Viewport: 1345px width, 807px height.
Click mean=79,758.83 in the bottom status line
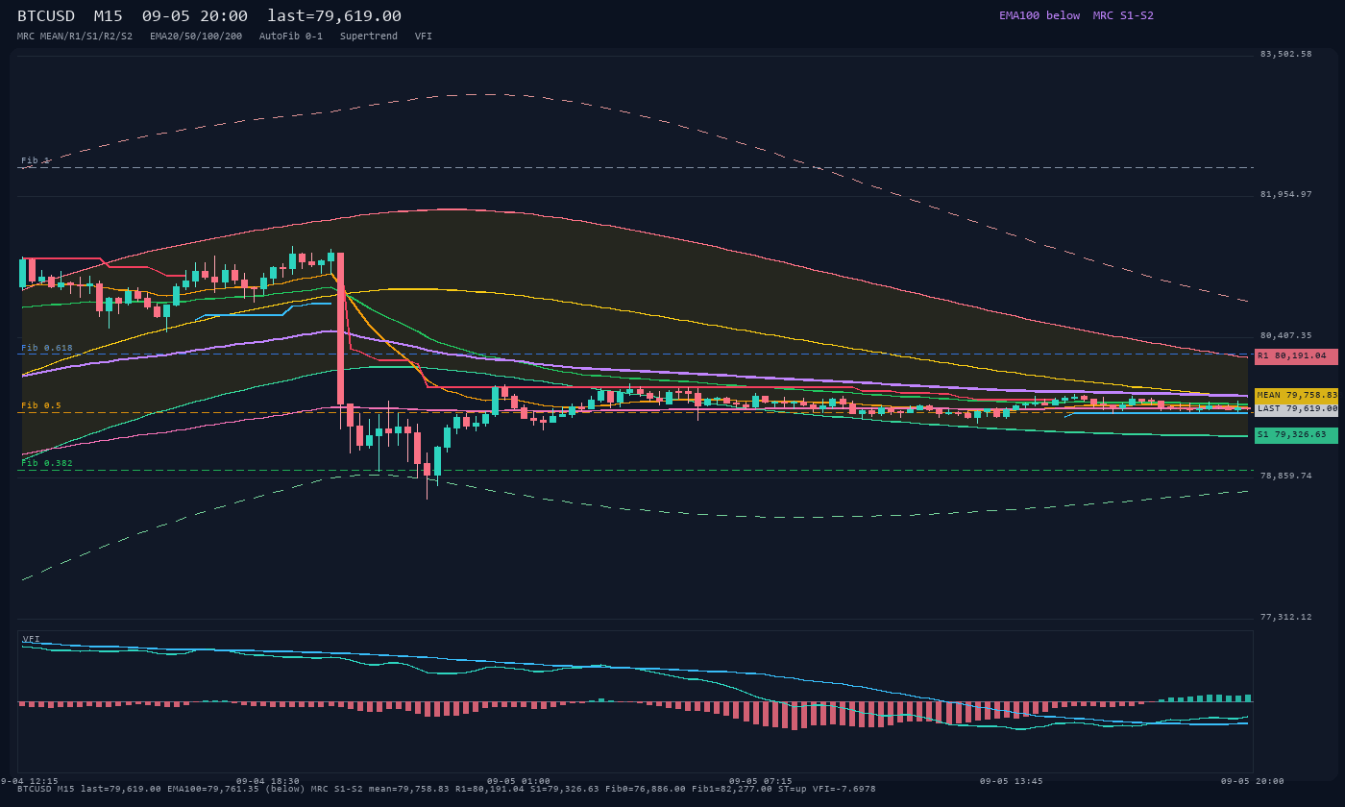pos(409,789)
